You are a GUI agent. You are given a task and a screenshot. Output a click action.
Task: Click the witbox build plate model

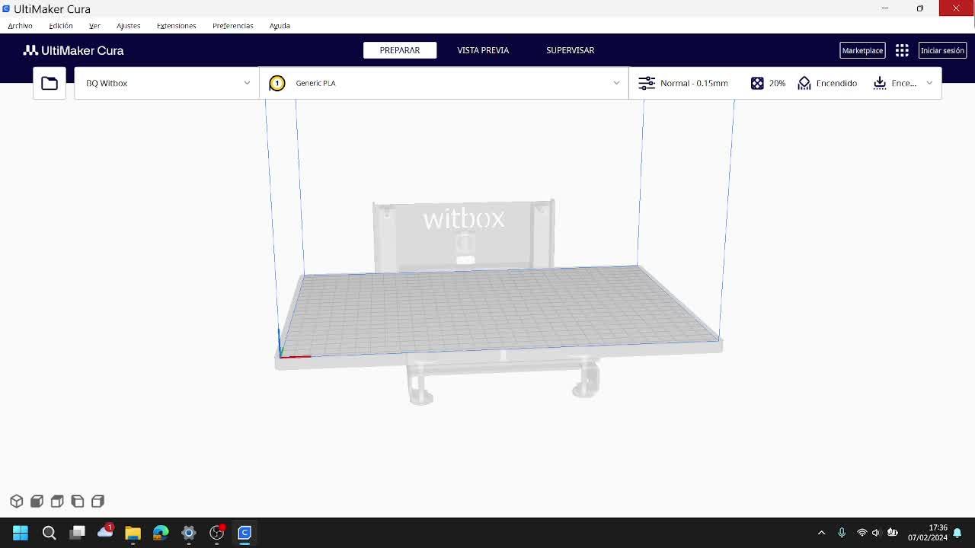tap(498, 312)
